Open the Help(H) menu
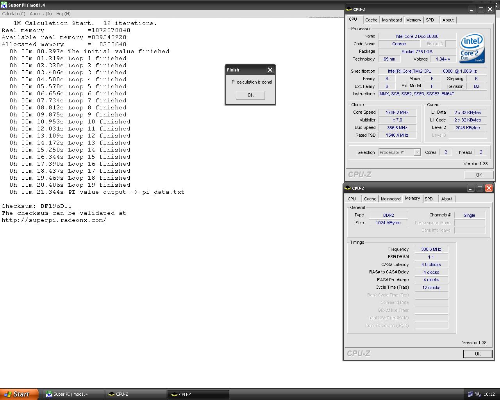Image resolution: width=500 pixels, height=400 pixels. (63, 14)
